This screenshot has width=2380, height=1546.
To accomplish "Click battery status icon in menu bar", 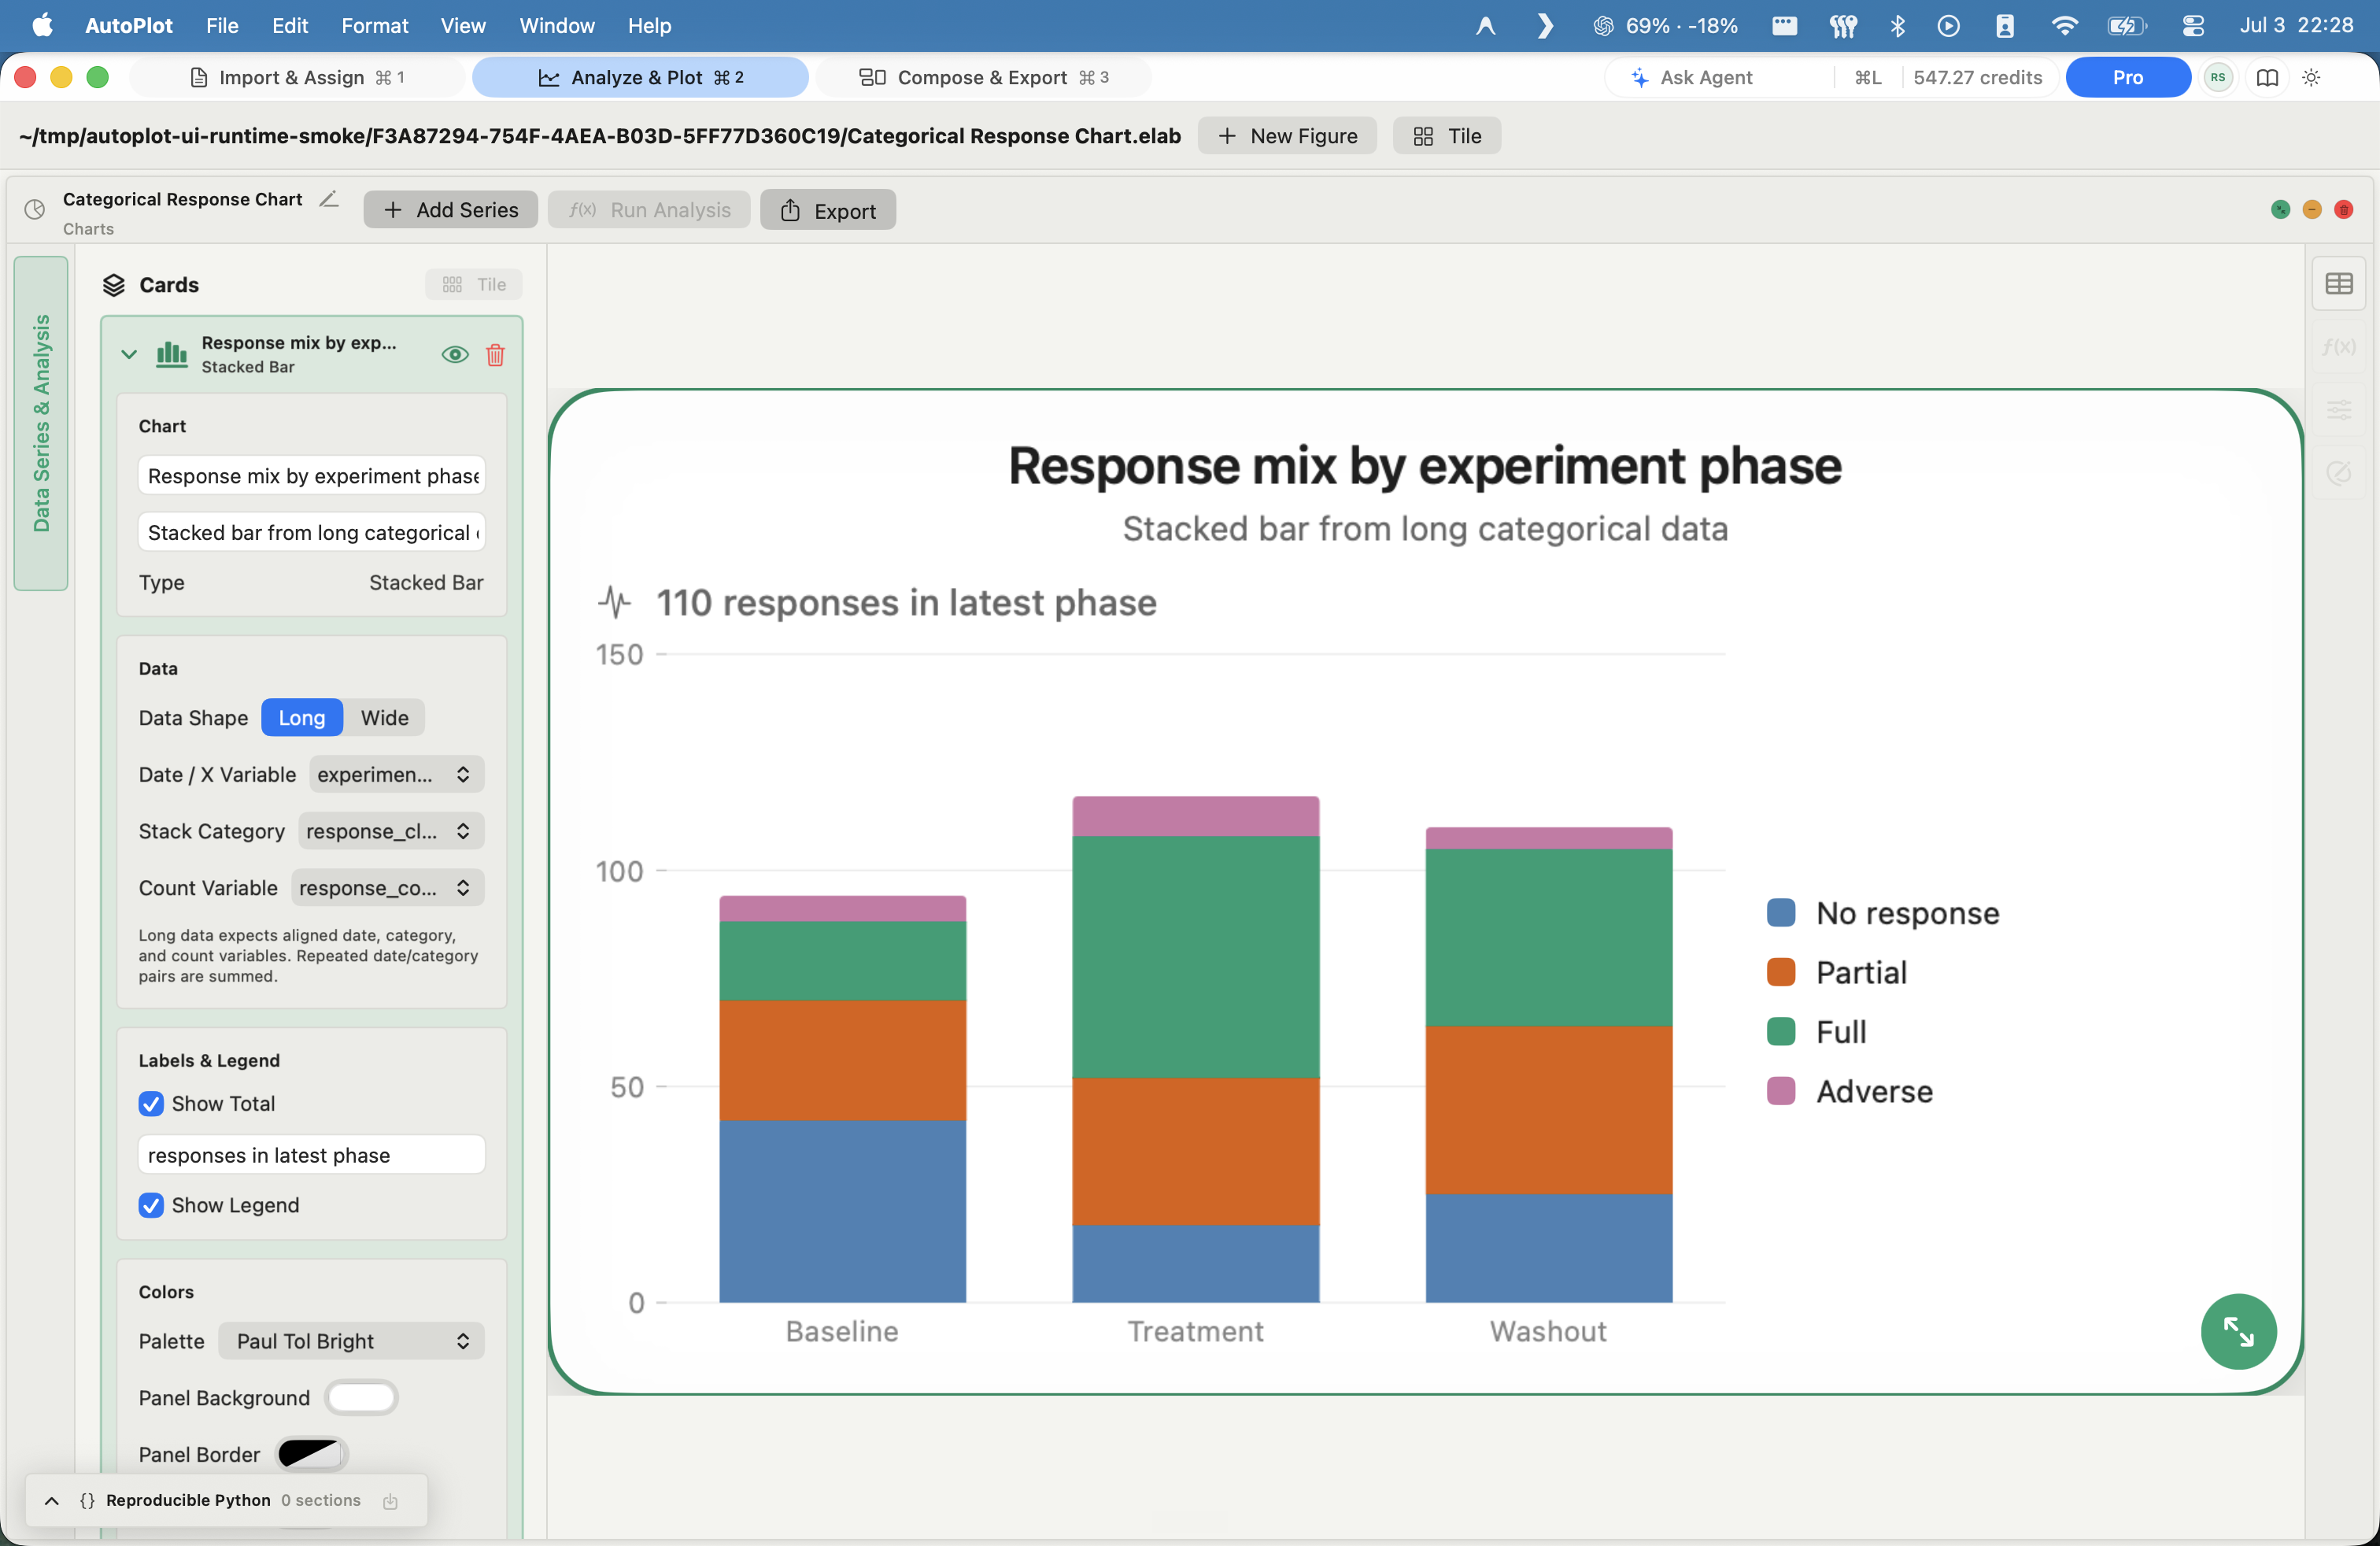I will click(2126, 25).
